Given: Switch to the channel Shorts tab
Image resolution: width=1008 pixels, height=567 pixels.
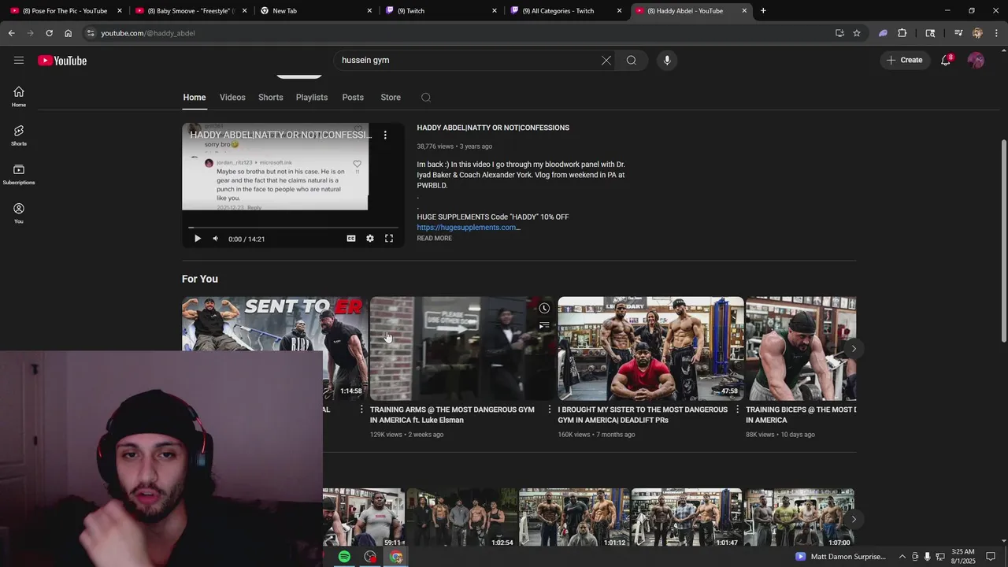Looking at the screenshot, I should point(270,98).
